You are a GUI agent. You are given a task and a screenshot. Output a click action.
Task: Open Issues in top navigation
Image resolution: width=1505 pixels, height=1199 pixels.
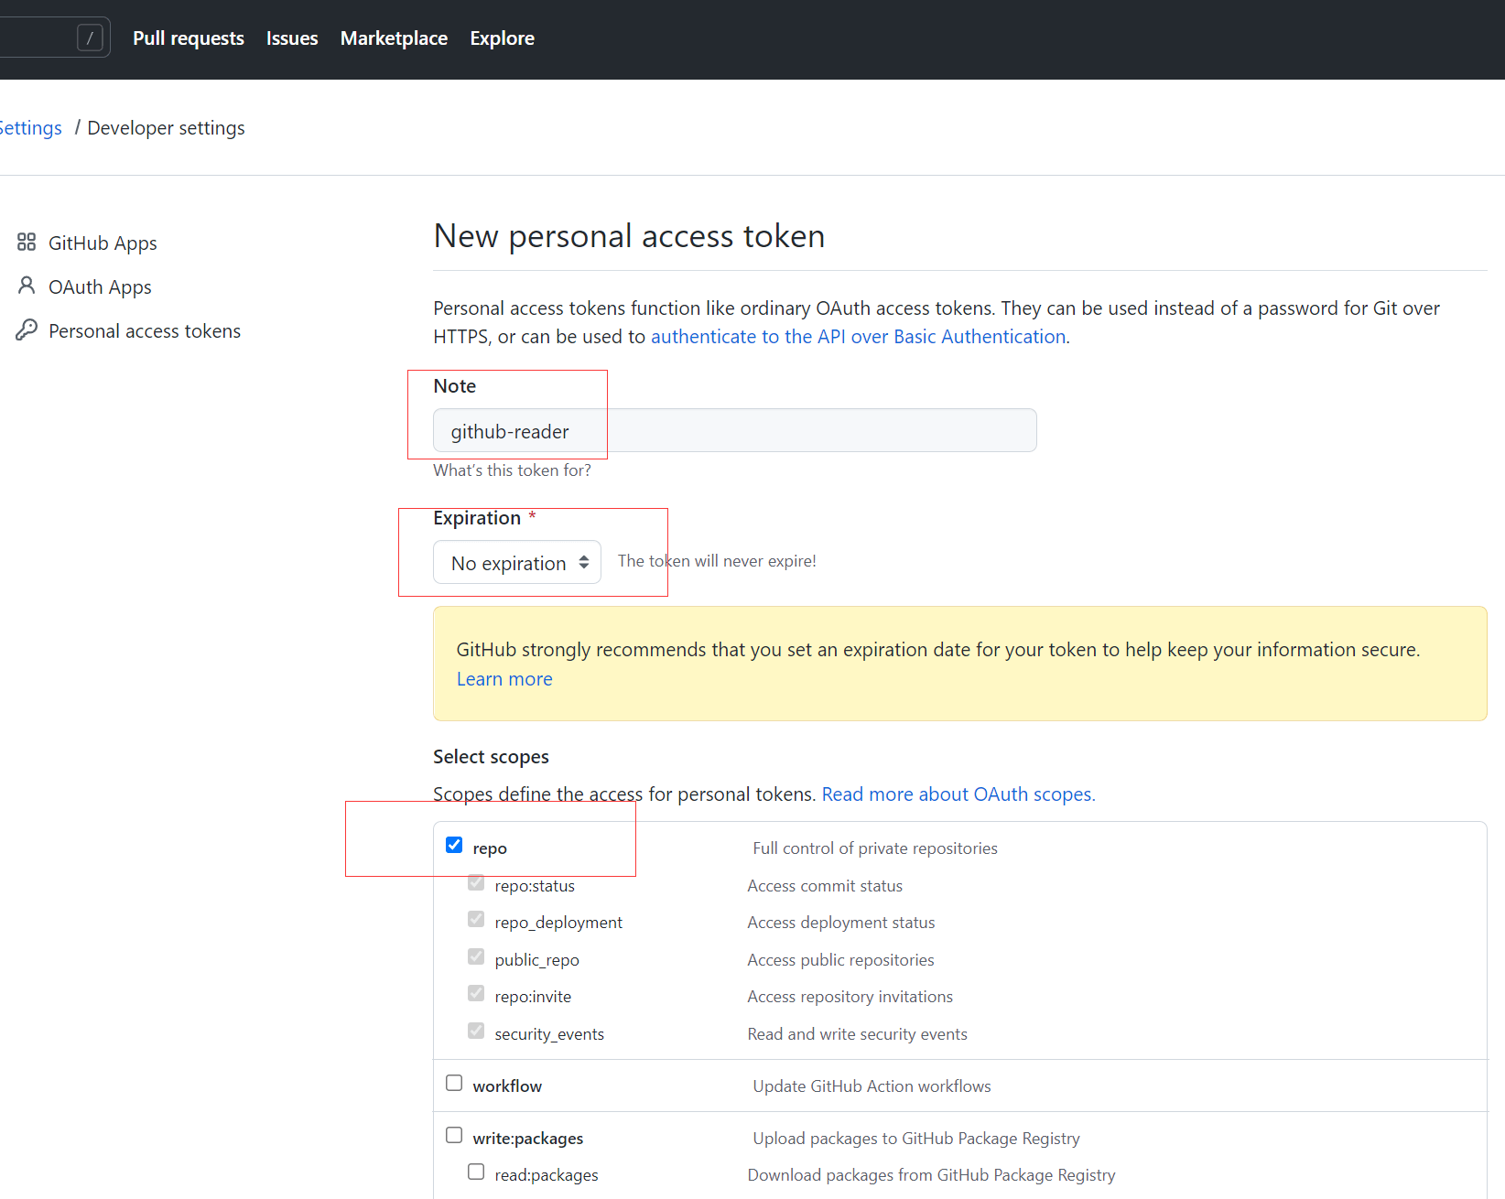(292, 38)
